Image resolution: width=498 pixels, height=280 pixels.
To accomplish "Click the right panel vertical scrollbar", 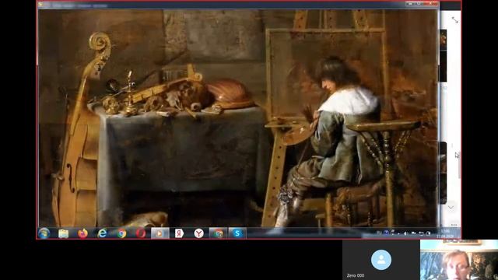I will 459,165.
